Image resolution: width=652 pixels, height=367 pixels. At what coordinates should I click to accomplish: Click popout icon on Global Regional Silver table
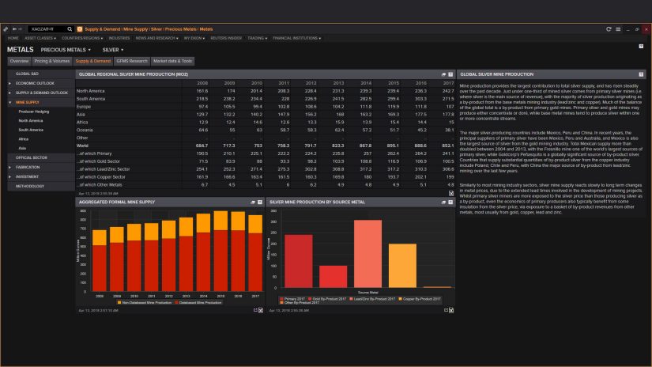(x=443, y=74)
